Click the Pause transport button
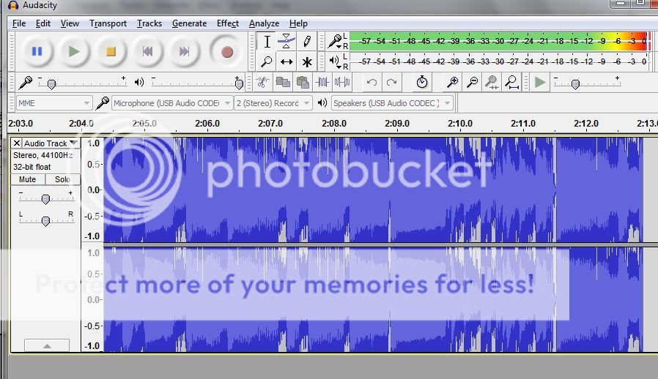The image size is (658, 379). point(37,52)
